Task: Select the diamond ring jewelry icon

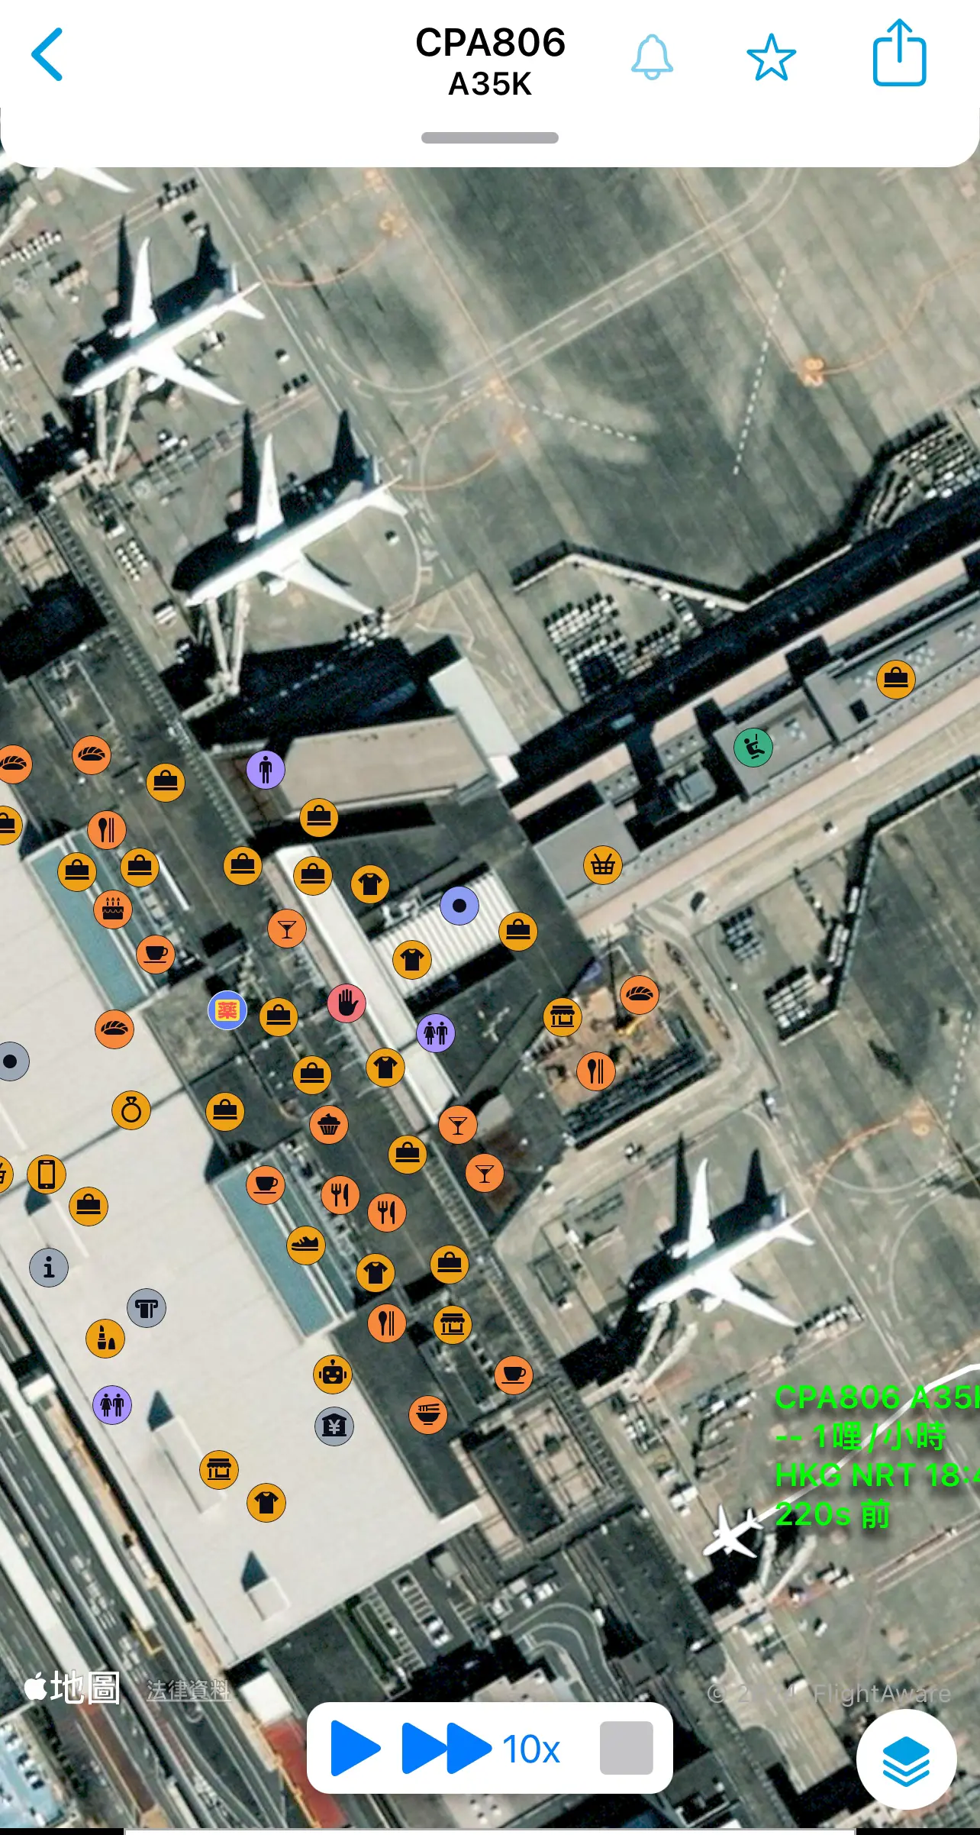Action: pos(131,1110)
